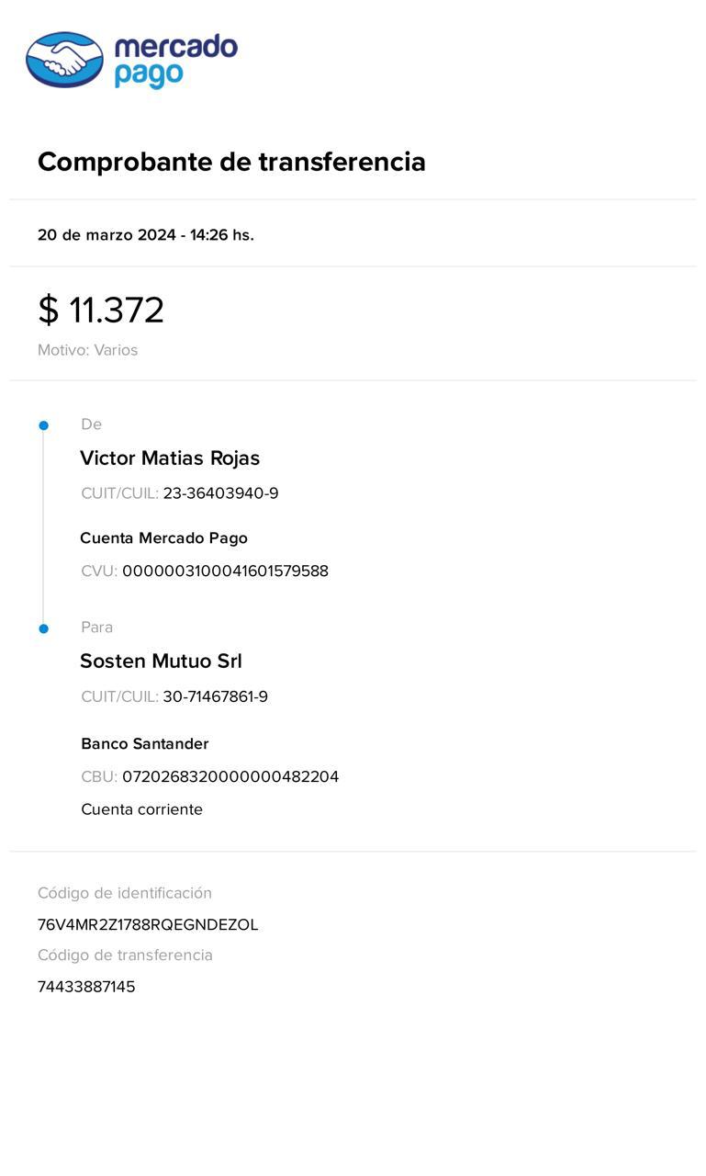This screenshot has width=706, height=1176.
Task: Click the recipient CUIT 30-71467861-9
Action: [215, 696]
